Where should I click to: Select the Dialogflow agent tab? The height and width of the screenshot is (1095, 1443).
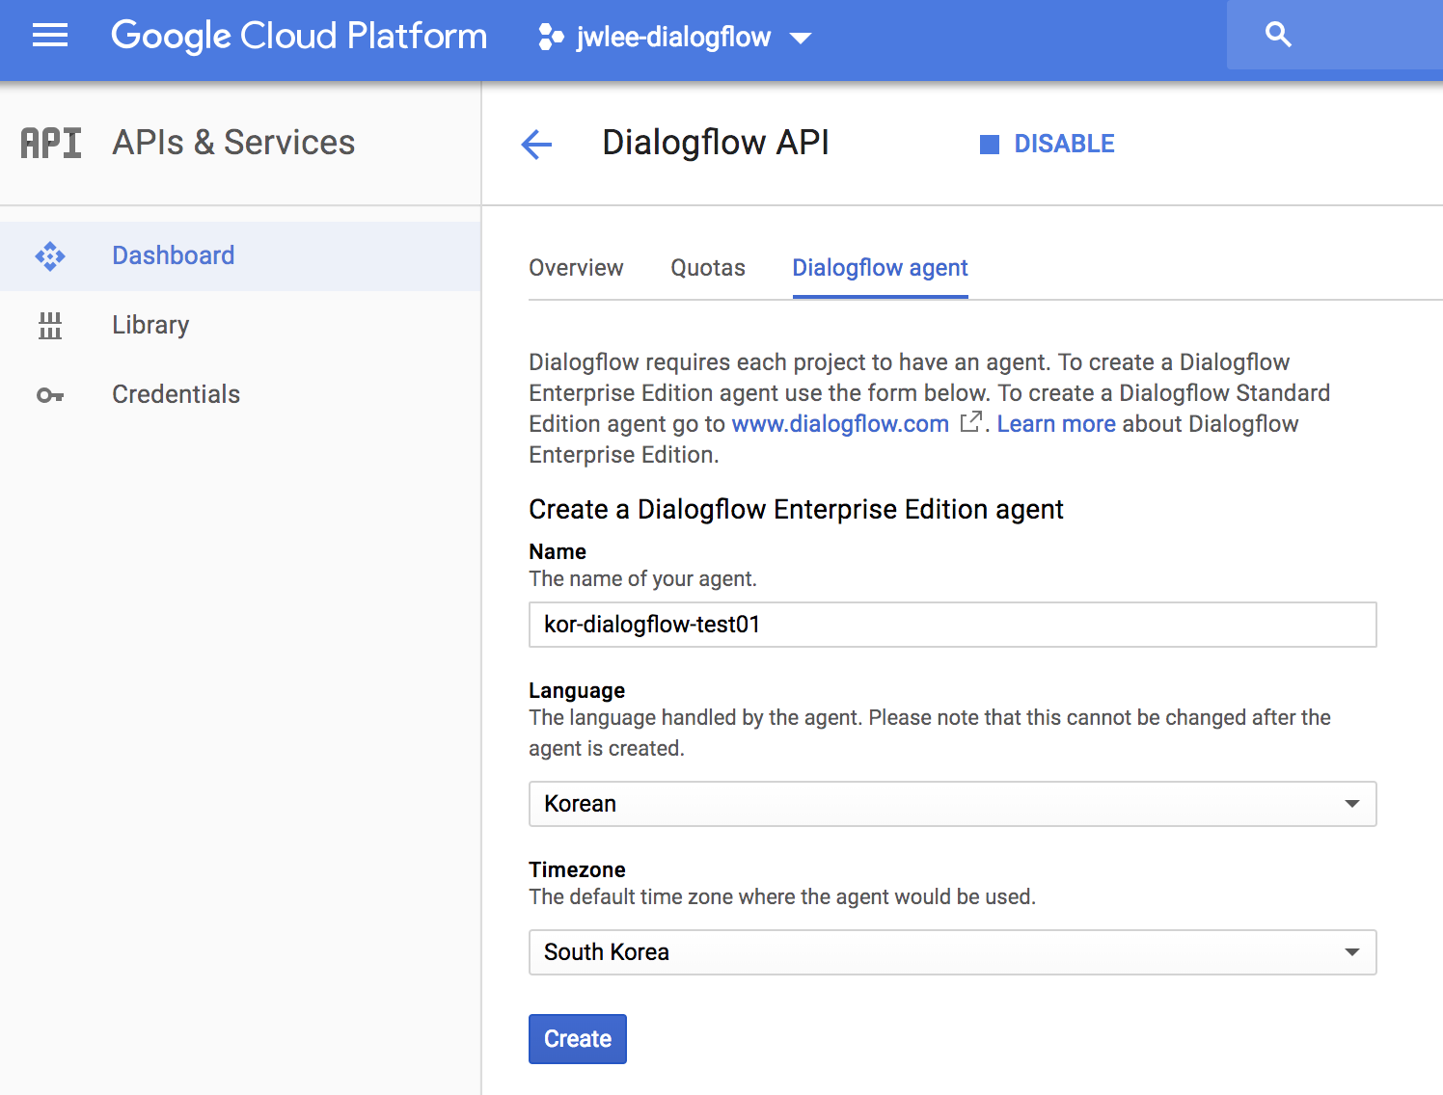click(x=880, y=268)
